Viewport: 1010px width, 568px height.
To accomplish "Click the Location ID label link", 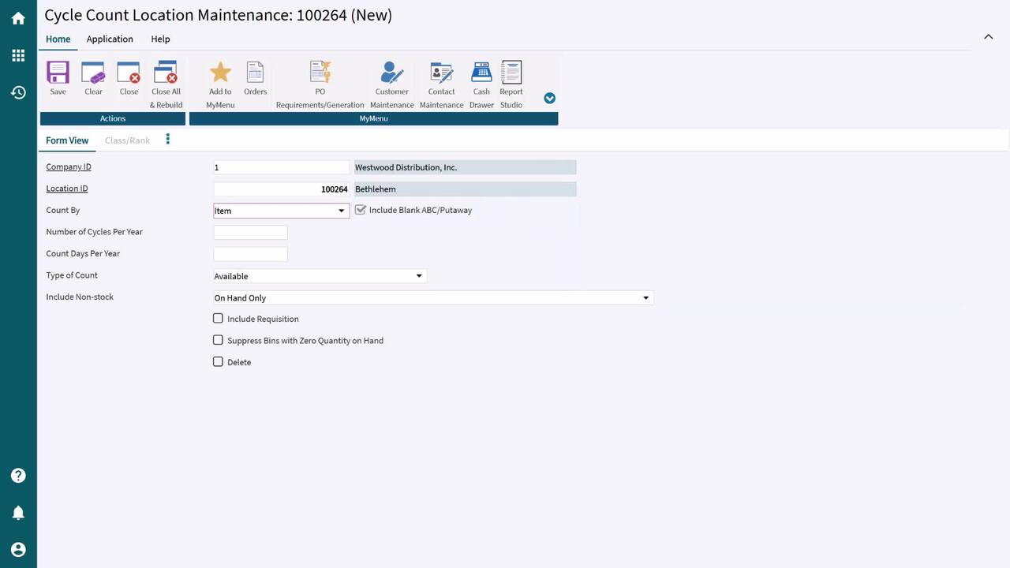I will point(67,189).
